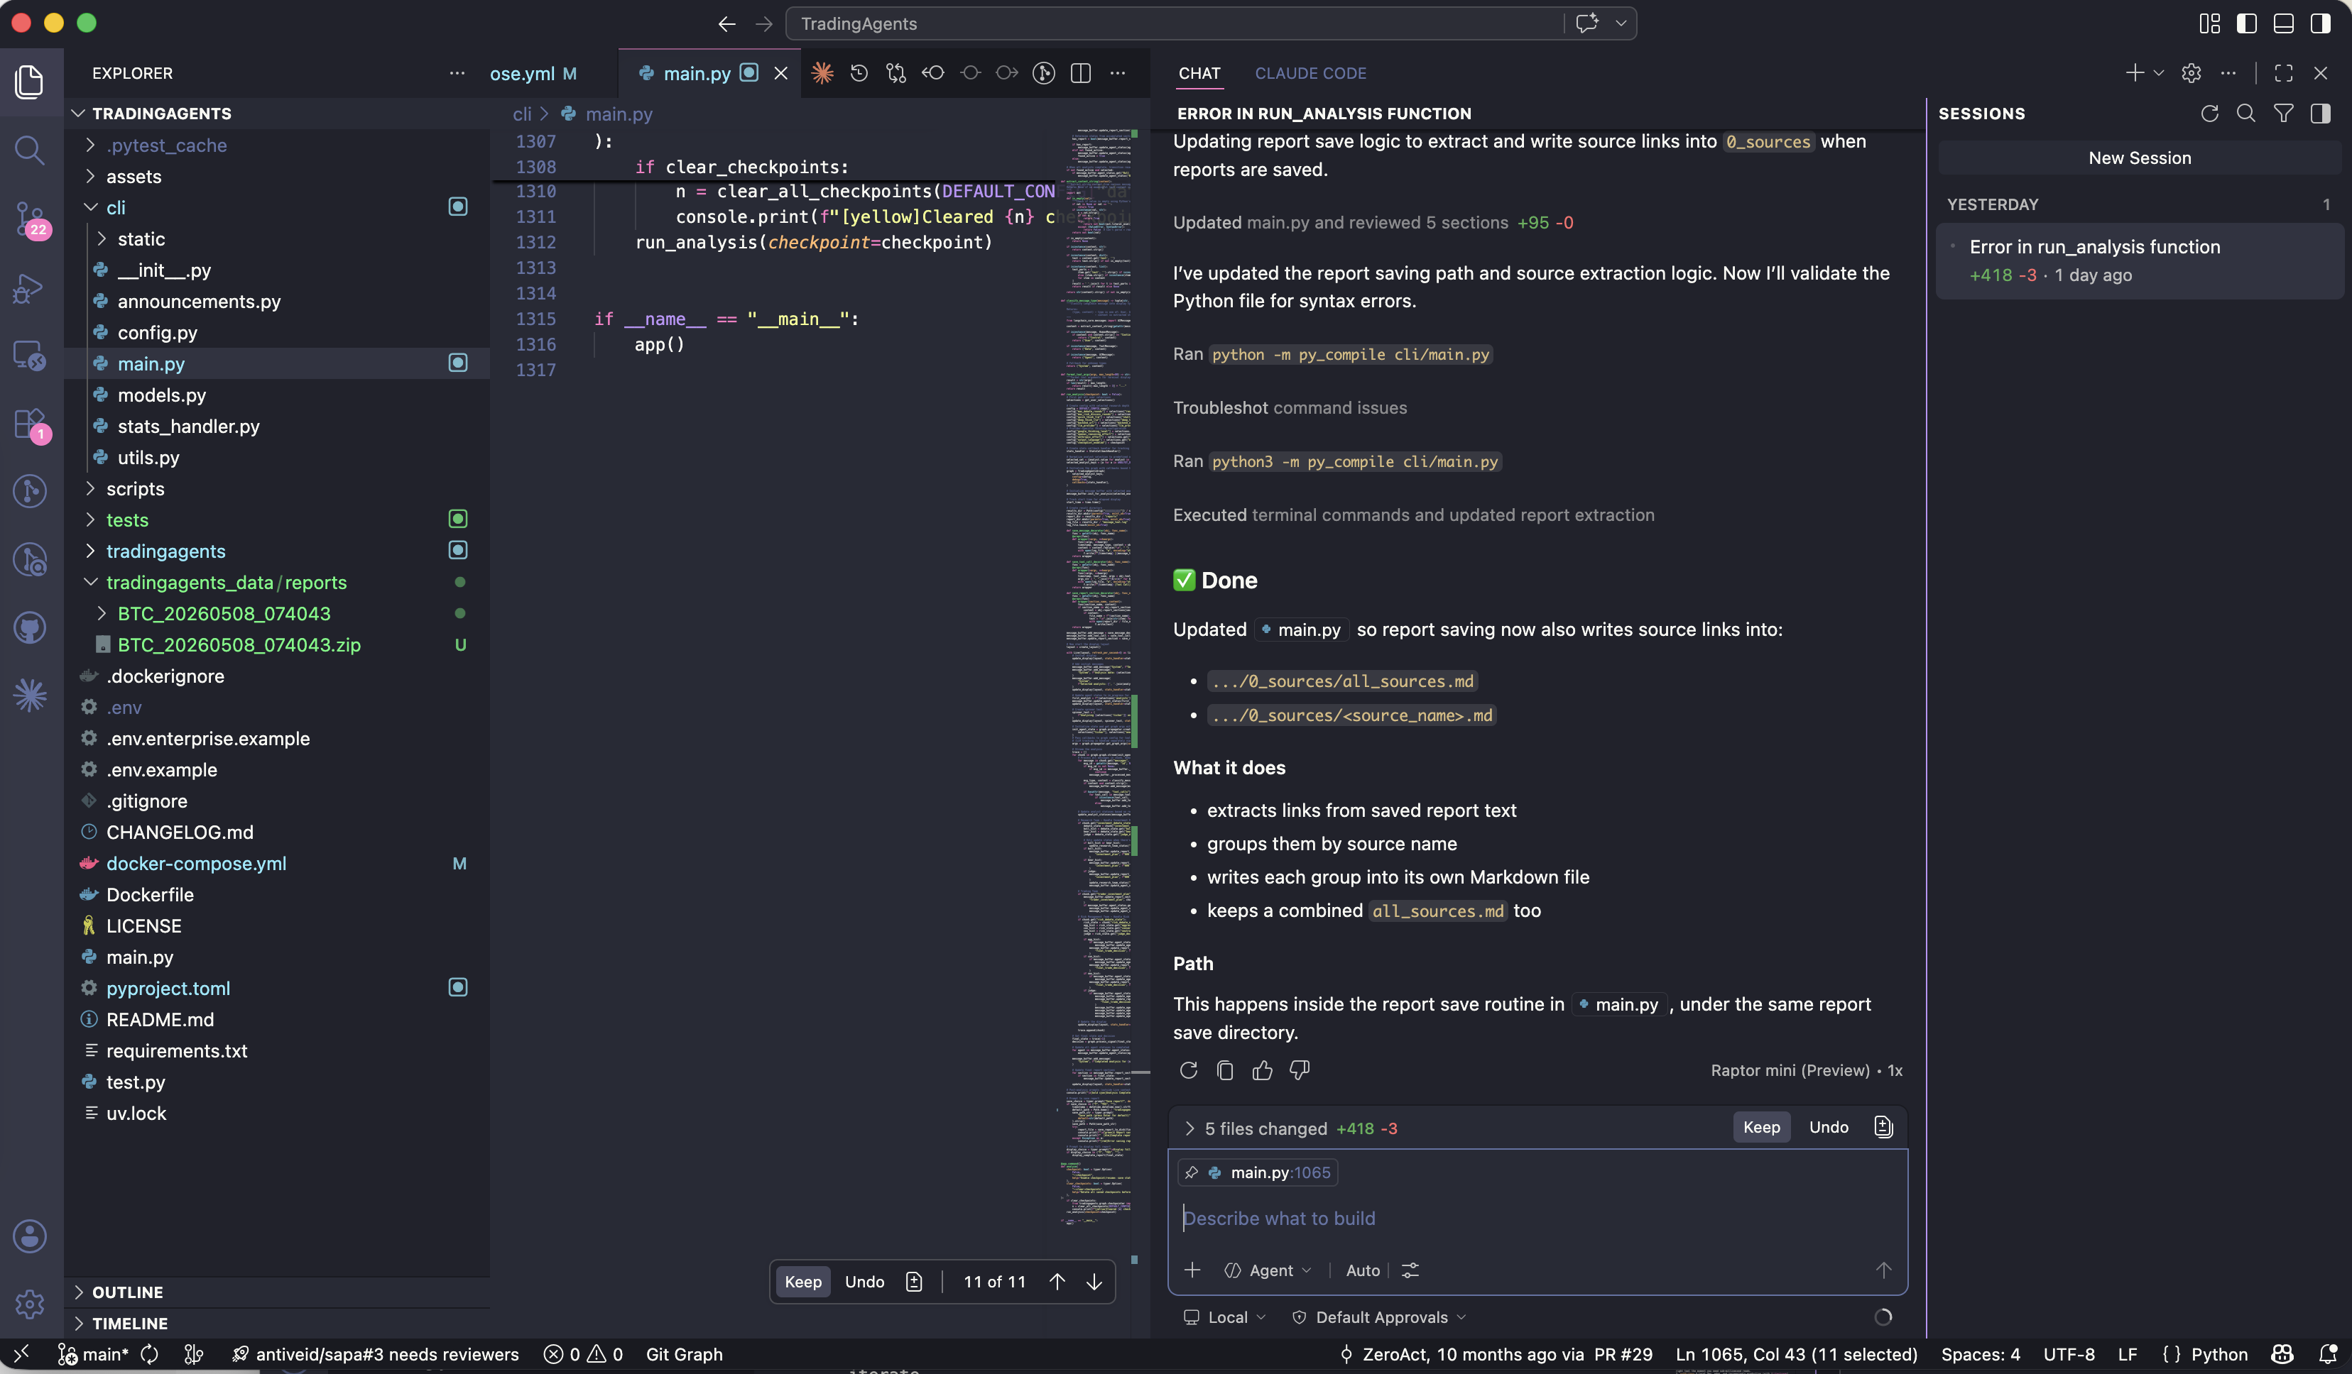The width and height of the screenshot is (2352, 1374).
Task: Give thumbs down to chat response
Action: pos(1299,1070)
